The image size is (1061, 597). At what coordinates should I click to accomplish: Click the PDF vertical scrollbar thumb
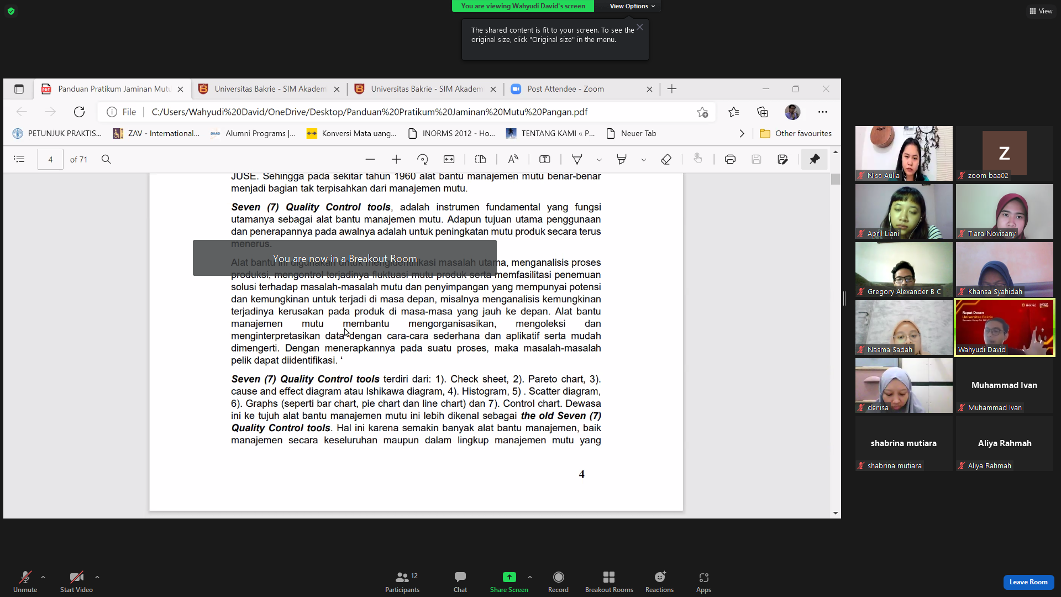tap(836, 179)
